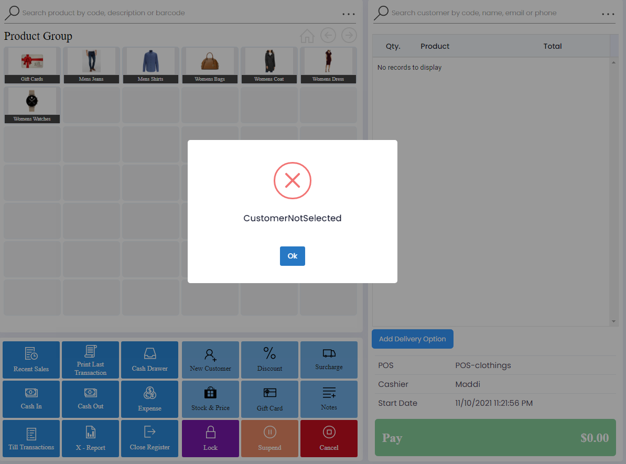This screenshot has height=464, width=626.
Task: Click Ok in the CustomerNotSelected dialog
Action: [292, 256]
